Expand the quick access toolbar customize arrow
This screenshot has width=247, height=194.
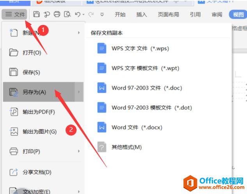tap(102, 14)
